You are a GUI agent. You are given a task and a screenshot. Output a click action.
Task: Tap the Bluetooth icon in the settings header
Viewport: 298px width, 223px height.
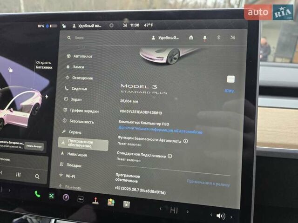tap(218, 38)
